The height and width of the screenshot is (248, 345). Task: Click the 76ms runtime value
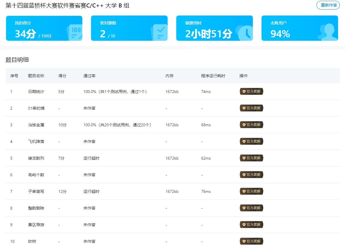pos(206,192)
